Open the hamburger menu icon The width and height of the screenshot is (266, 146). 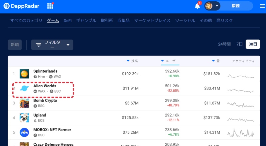[262, 6]
